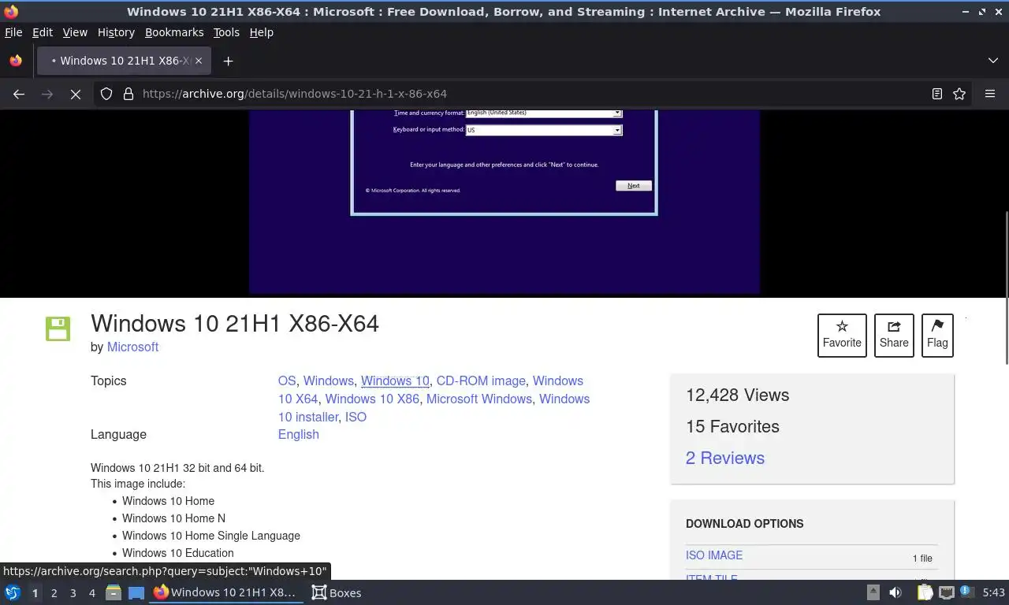Follow the Windows 10 X86 topic link
This screenshot has width=1009, height=605.
[372, 399]
